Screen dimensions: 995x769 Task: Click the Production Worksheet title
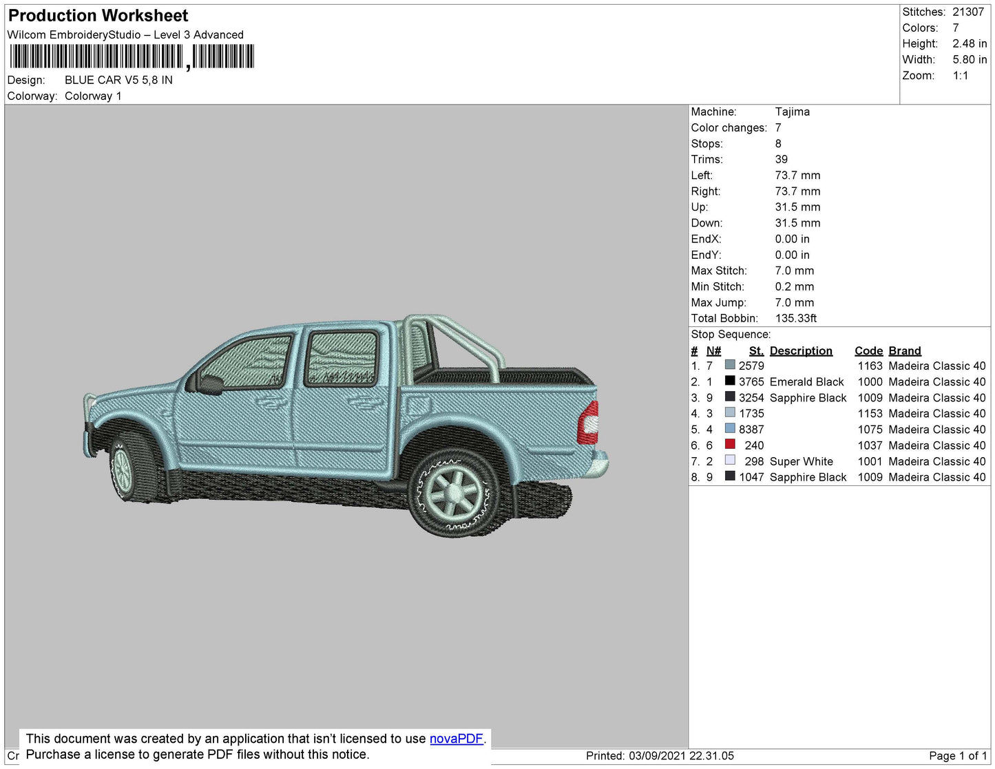coord(98,16)
